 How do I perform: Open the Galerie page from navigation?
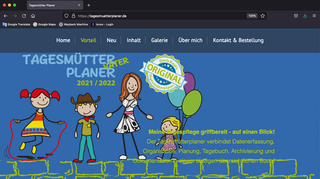click(159, 40)
